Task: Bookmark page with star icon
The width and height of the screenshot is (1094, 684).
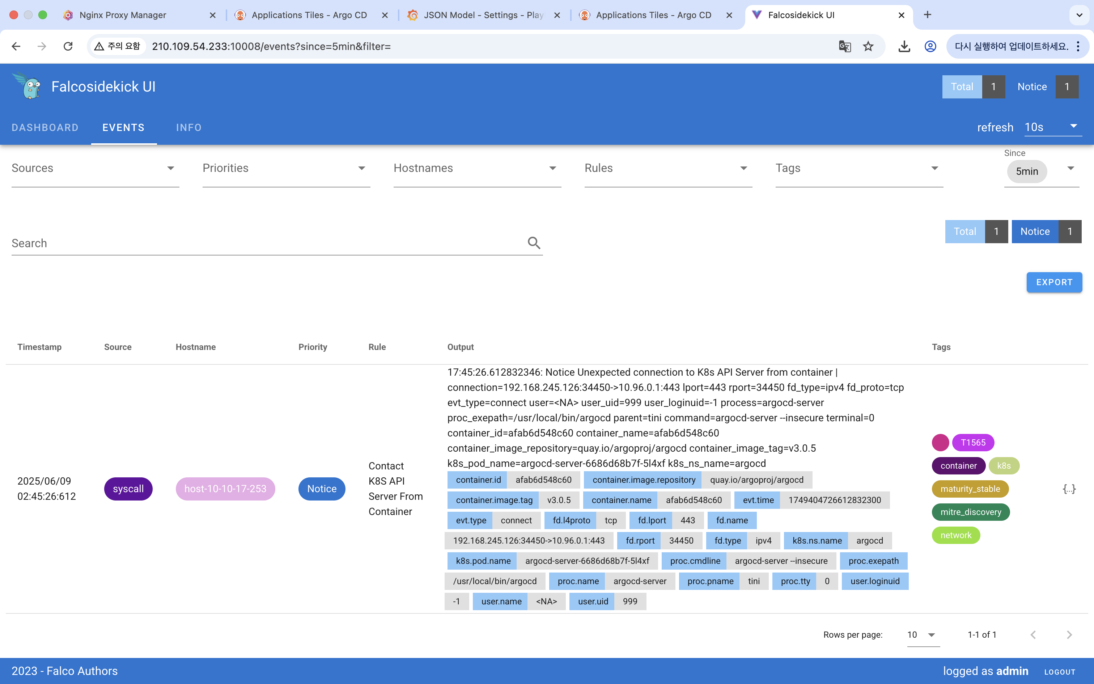Action: click(868, 46)
